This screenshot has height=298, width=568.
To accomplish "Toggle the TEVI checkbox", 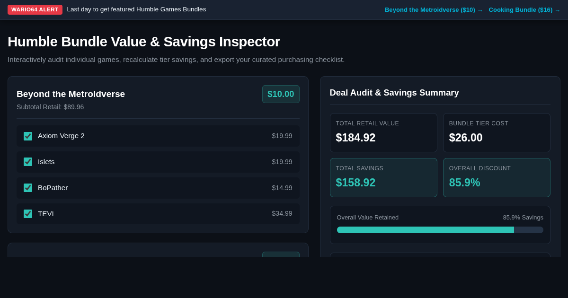I will pos(28,214).
